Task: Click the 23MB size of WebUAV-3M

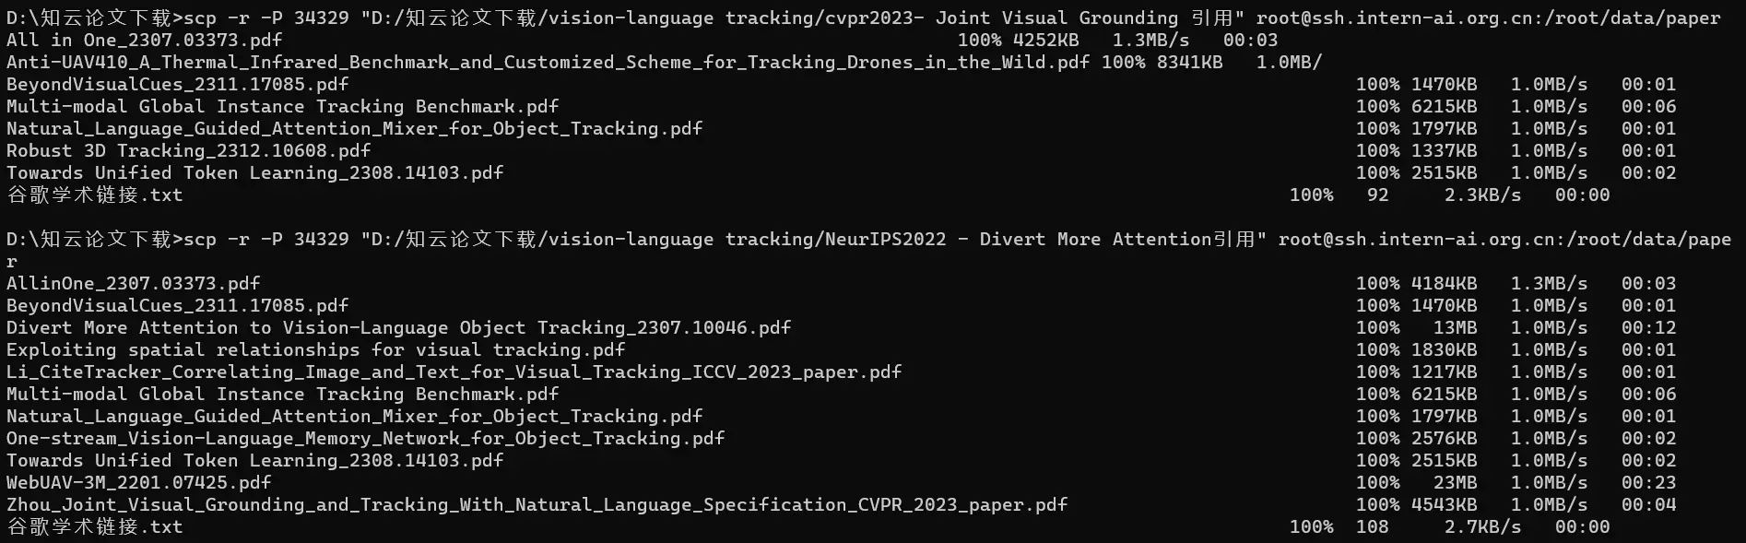Action: coord(1455,483)
